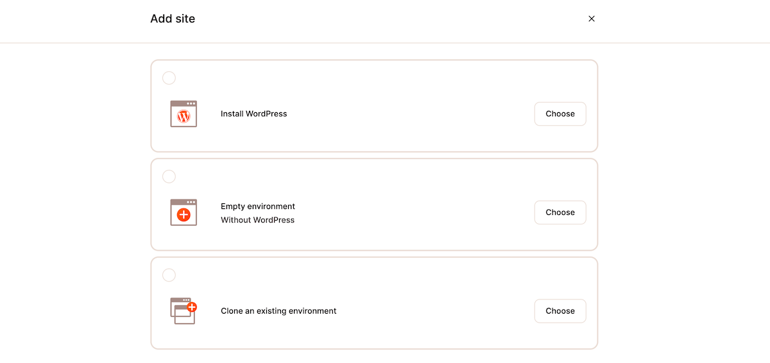Select the Empty environment radio button

[x=169, y=176]
